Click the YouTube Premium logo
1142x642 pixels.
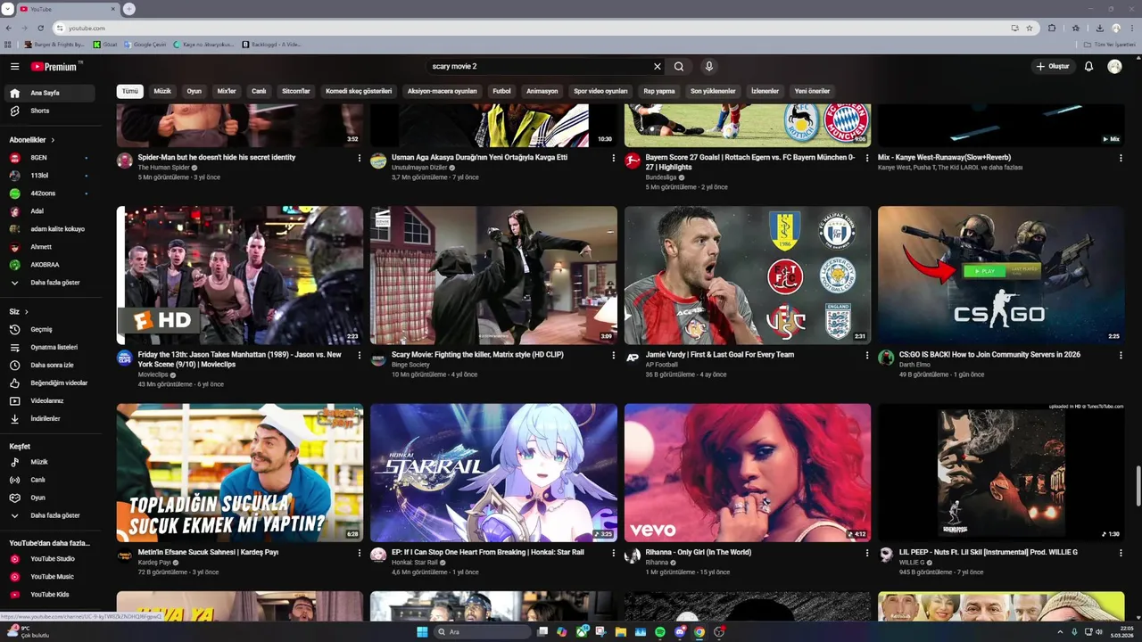click(56, 67)
